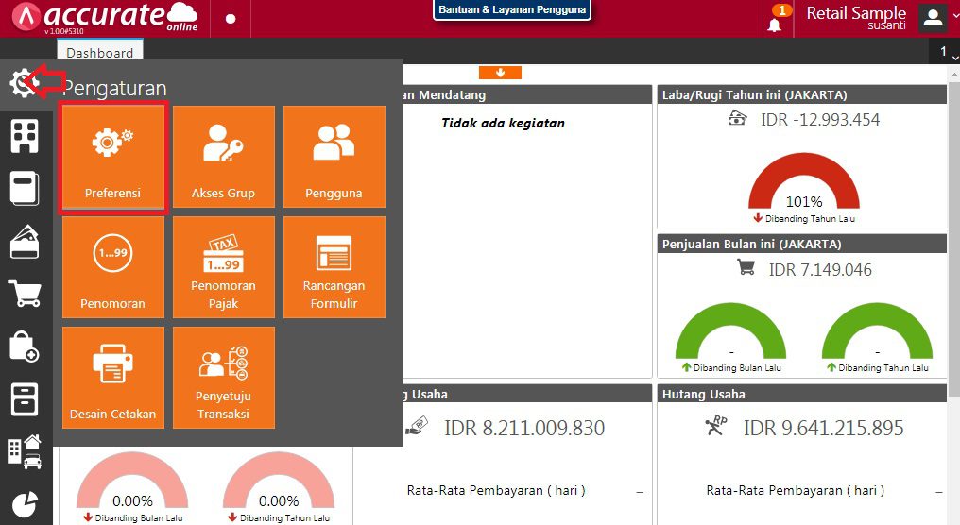Click the IDR 9.641.215.895 value
Image resolution: width=960 pixels, height=525 pixels.
(x=824, y=428)
